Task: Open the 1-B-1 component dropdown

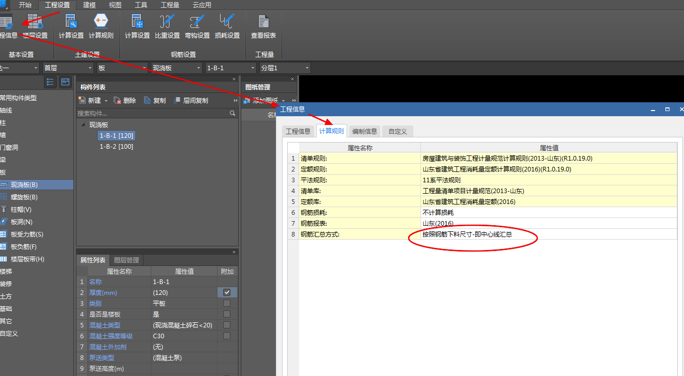Action: coord(231,68)
